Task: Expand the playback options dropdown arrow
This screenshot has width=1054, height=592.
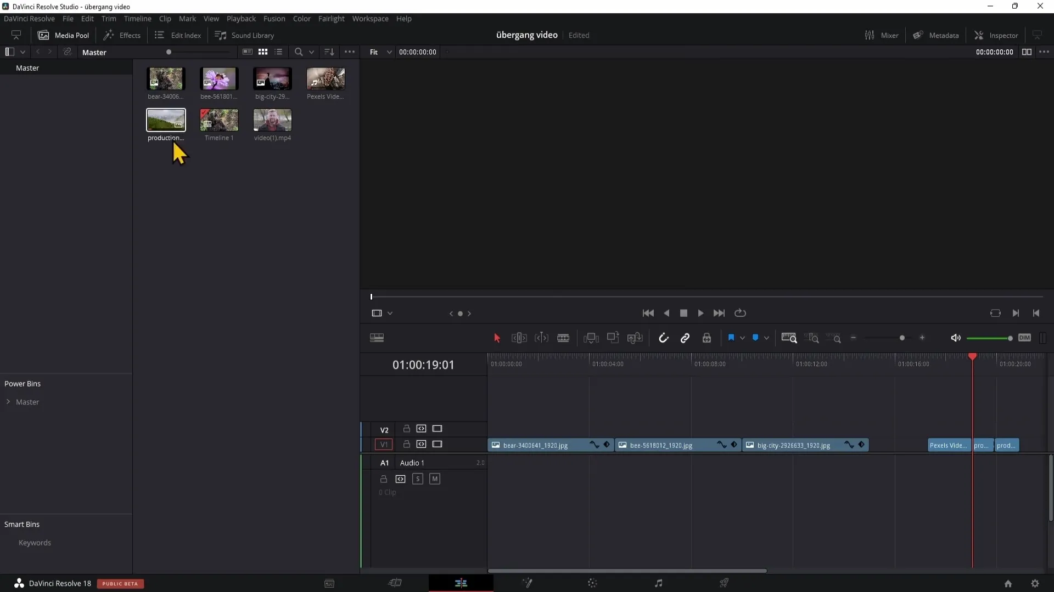Action: 390,313
